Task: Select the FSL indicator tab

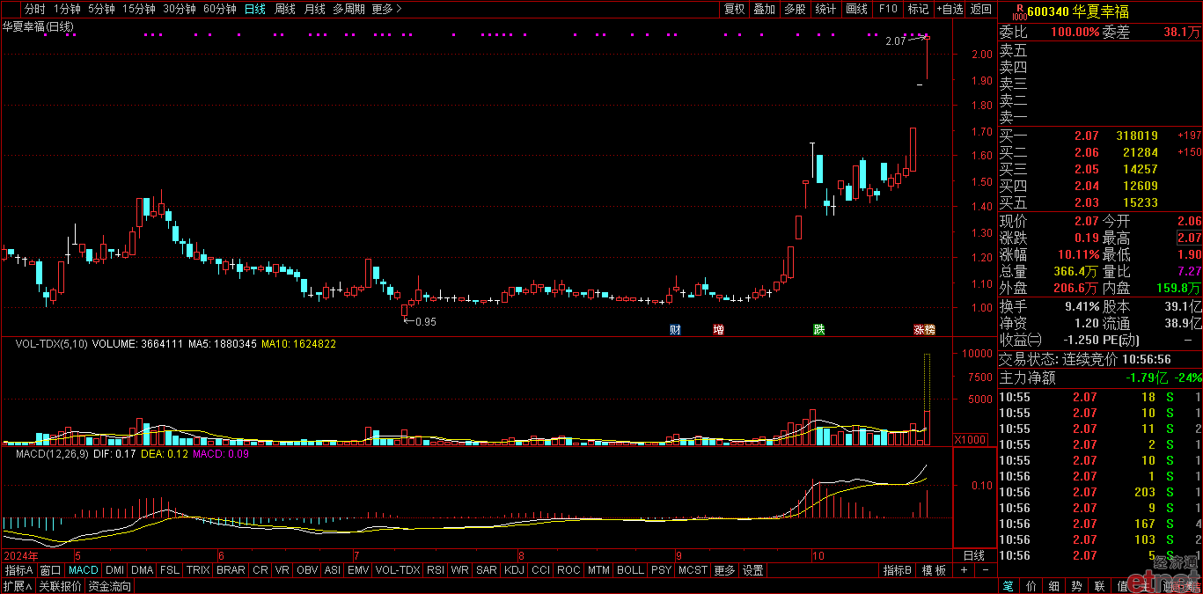Action: pyautogui.click(x=170, y=570)
